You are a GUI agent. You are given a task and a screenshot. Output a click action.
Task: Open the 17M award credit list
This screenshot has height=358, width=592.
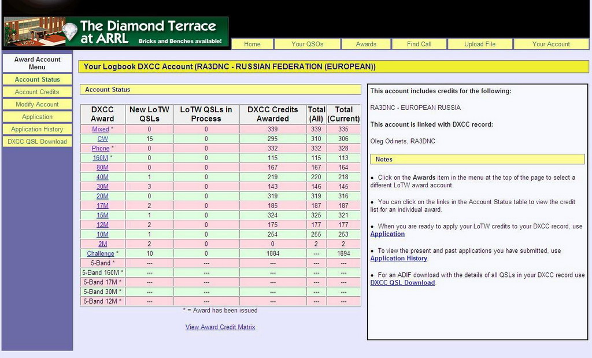[102, 205]
